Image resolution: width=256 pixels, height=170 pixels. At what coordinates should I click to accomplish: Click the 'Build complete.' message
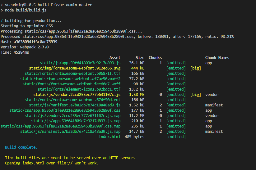[21, 147]
